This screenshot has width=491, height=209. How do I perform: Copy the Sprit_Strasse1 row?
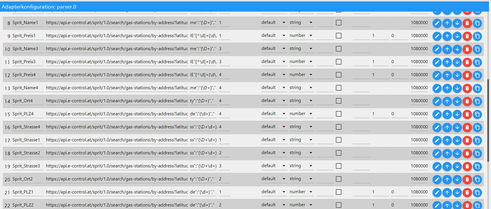[477, 140]
